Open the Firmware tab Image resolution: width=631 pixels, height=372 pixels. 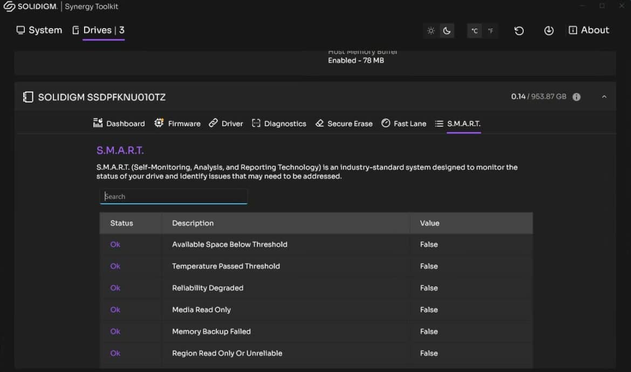click(177, 123)
